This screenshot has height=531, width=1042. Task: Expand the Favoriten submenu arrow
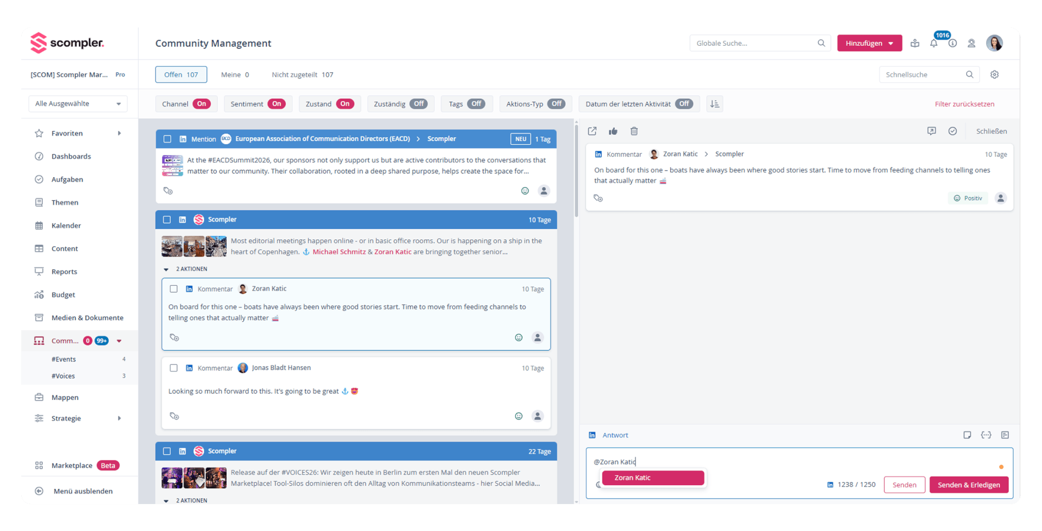tap(120, 133)
